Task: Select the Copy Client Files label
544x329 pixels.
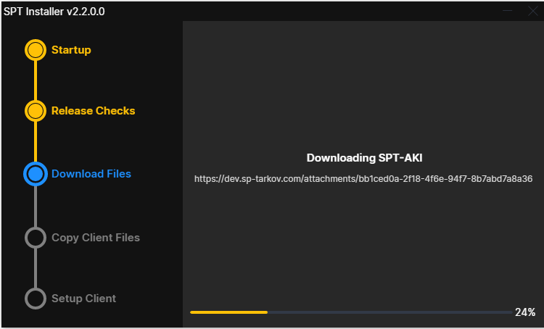Action: click(x=96, y=238)
